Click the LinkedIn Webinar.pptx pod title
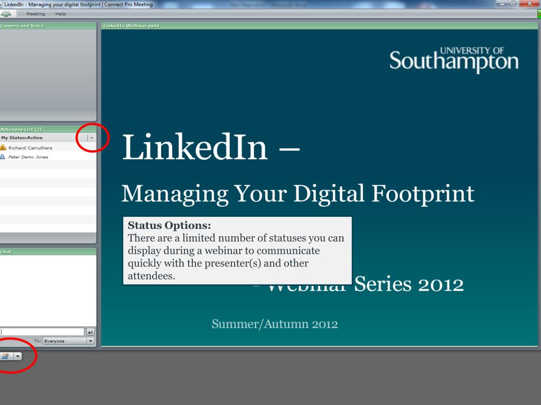Image resolution: width=541 pixels, height=405 pixels. point(132,26)
